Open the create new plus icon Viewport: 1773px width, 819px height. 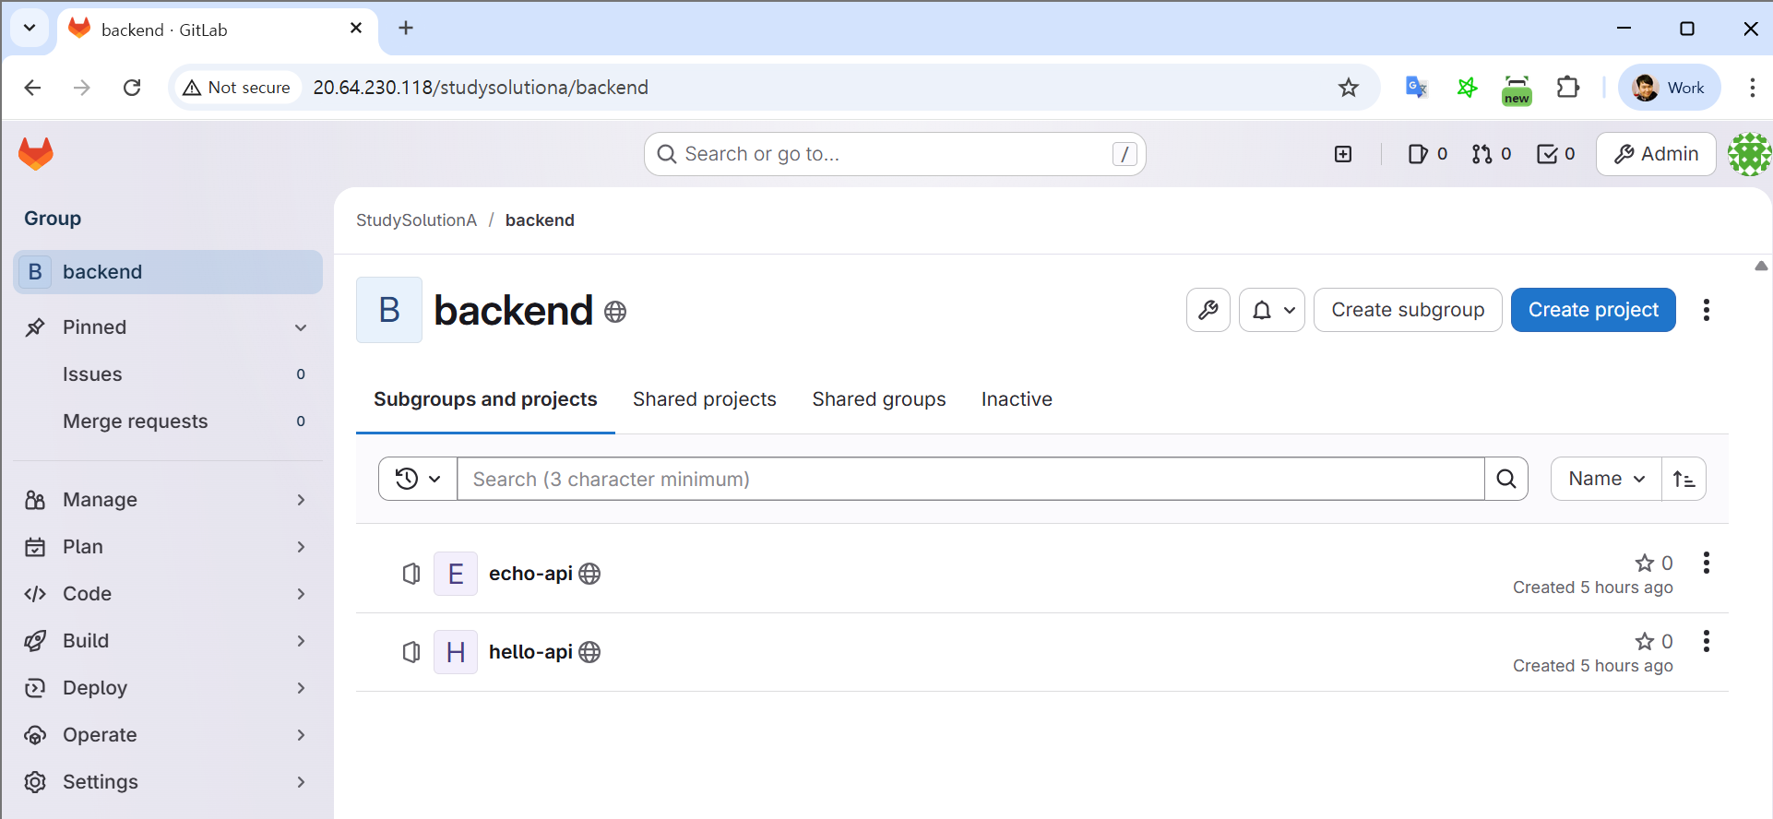[x=1343, y=154]
